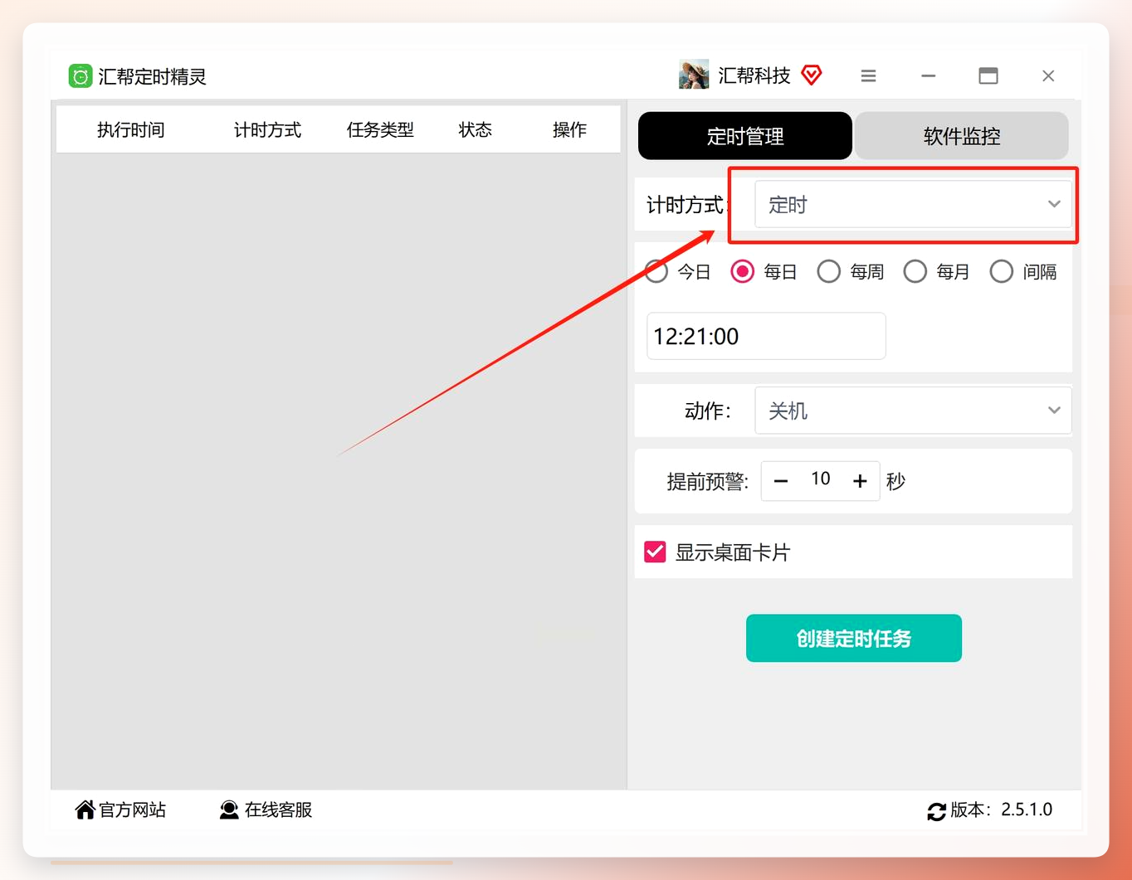Switch to the 软件监控 tab
The width and height of the screenshot is (1132, 880).
coord(961,136)
